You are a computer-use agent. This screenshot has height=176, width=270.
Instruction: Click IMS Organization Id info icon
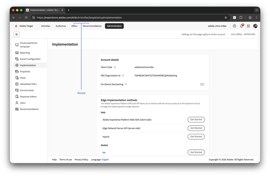click(x=123, y=76)
